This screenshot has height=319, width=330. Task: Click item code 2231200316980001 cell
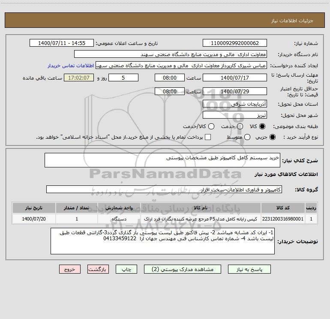tap(283, 219)
